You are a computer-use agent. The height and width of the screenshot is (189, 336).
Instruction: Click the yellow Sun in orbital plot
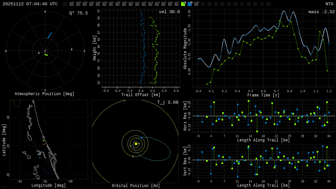(136, 144)
